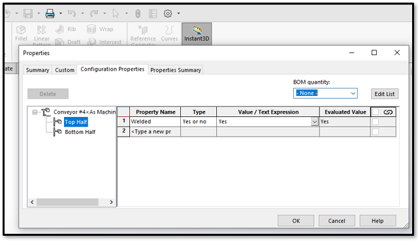Switch to Properties Summary tab

[176, 70]
